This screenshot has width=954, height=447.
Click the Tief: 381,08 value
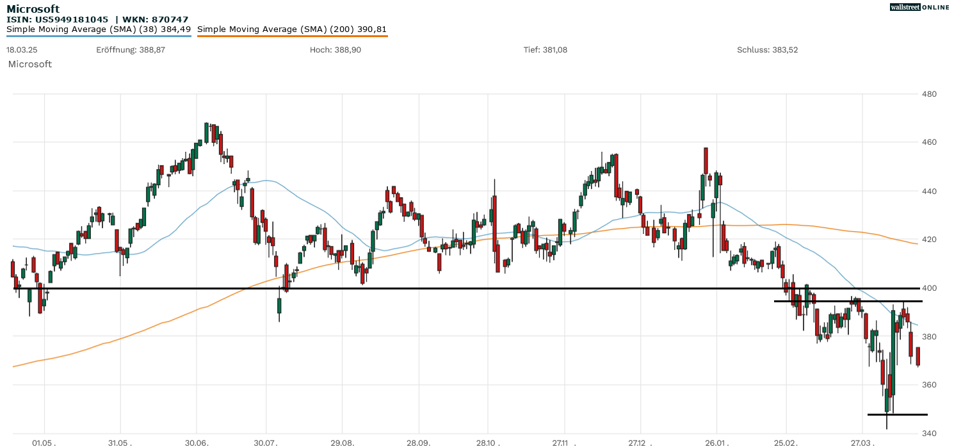point(546,49)
